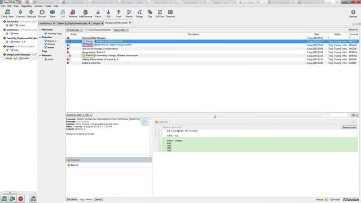Switch to the File Status bottom tab
Screen dimensions: 361x203
coord(72,199)
